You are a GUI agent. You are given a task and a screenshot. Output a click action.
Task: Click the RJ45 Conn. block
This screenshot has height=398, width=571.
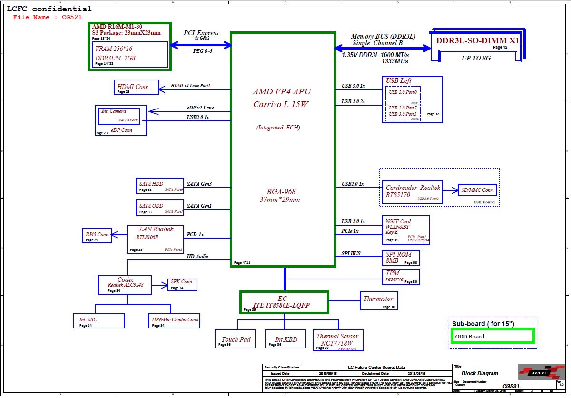97,236
